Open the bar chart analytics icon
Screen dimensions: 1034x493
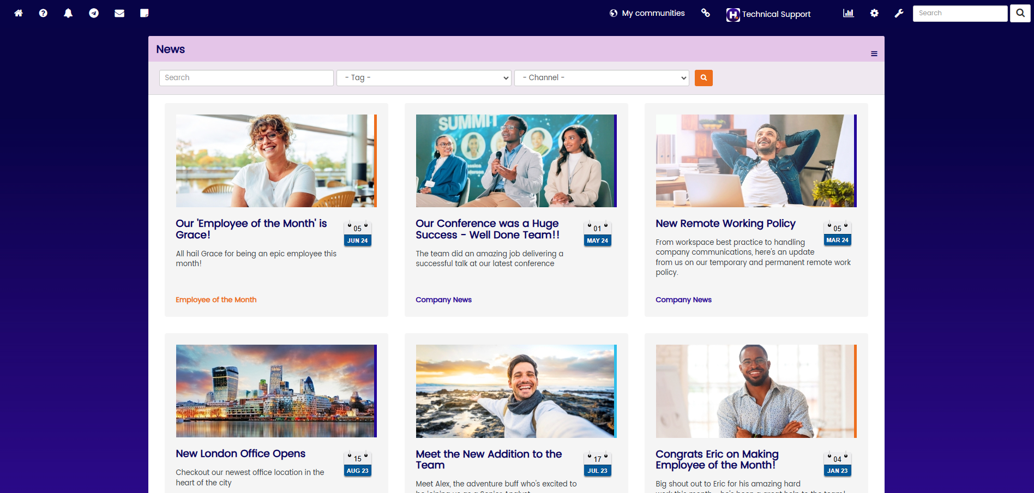click(848, 13)
